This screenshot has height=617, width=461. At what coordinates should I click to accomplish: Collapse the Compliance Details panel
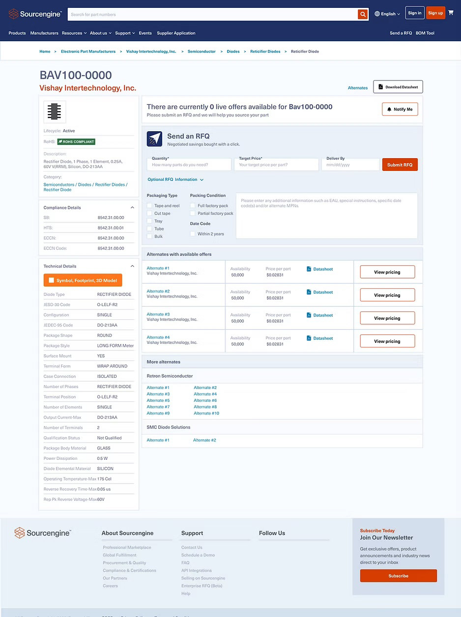(x=132, y=207)
